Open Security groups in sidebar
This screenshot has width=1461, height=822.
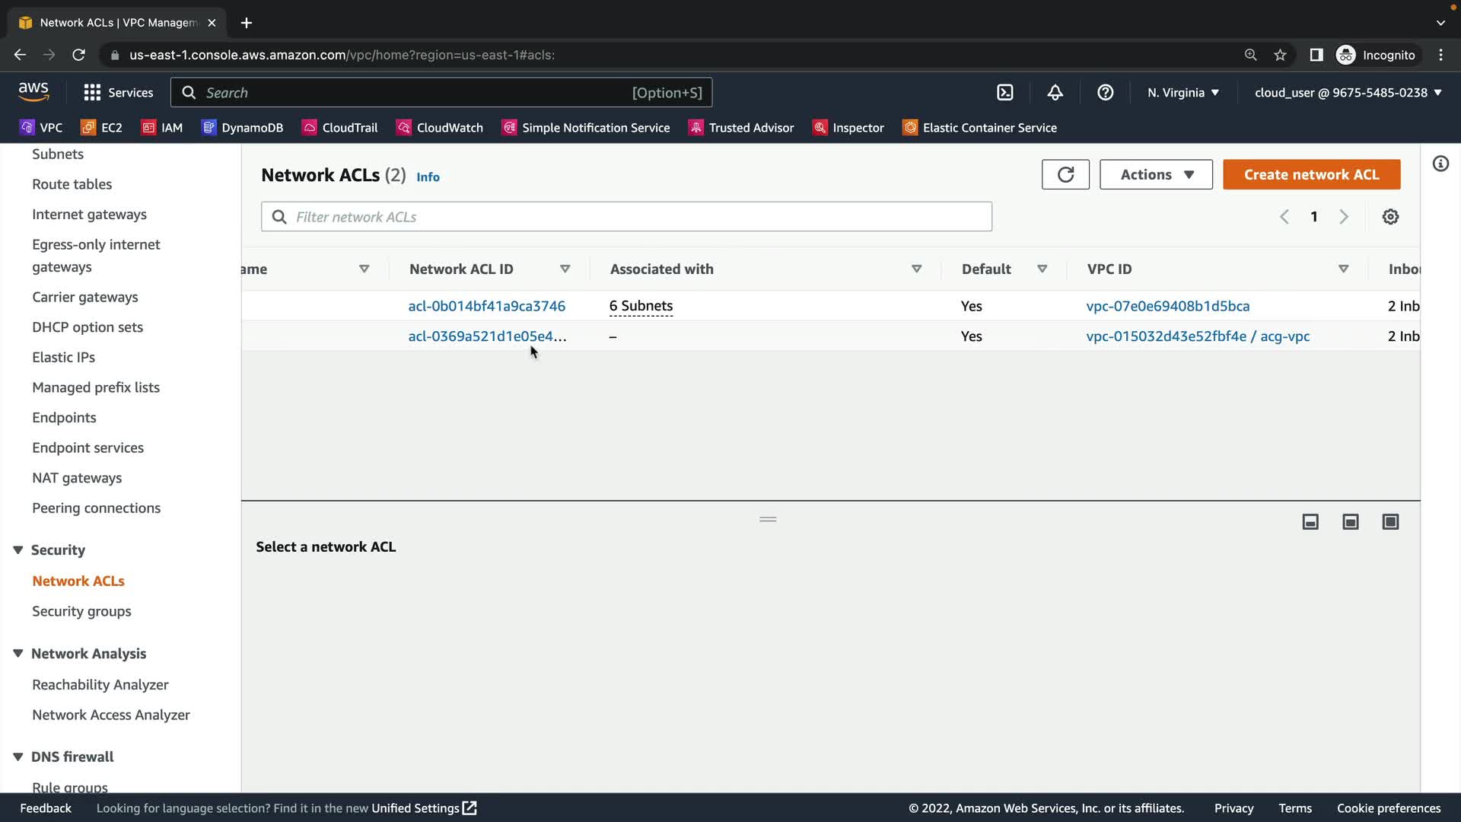(x=81, y=611)
